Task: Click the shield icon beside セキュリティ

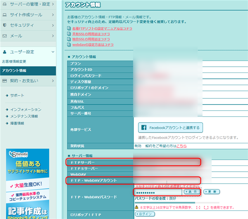Action: (x=5, y=25)
